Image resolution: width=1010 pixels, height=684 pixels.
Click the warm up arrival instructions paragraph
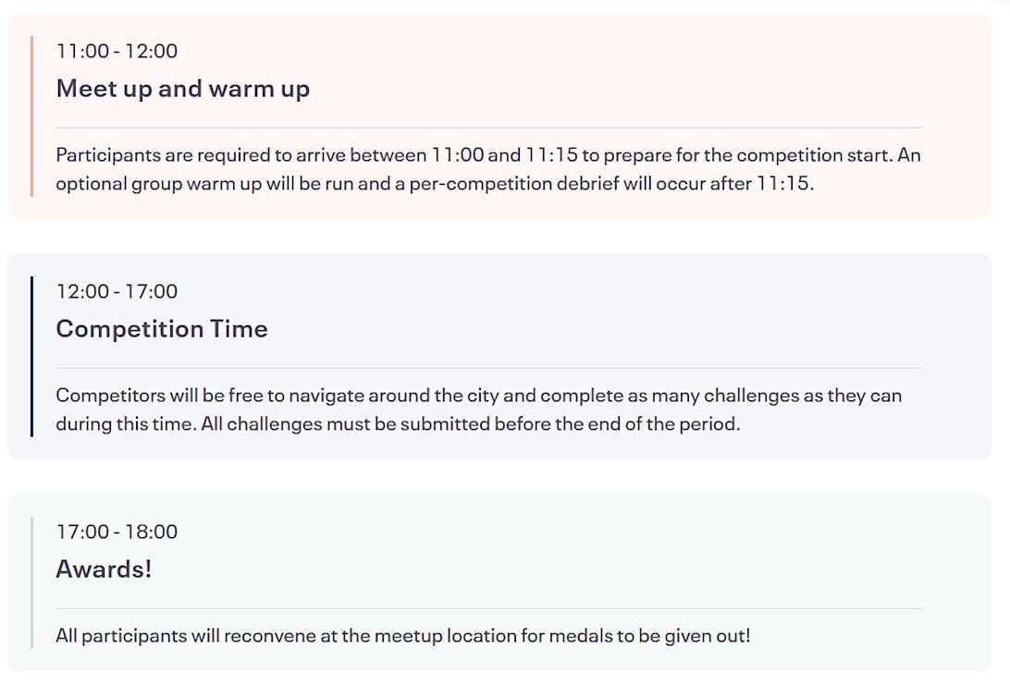[487, 169]
